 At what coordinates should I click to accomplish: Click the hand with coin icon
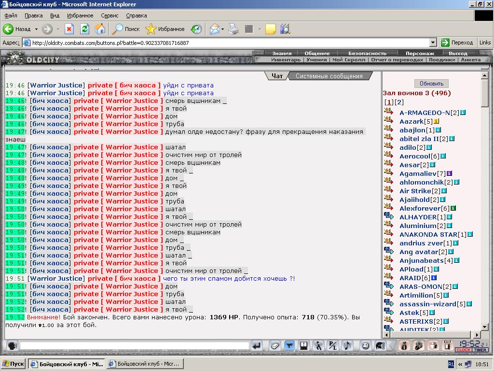418,346
